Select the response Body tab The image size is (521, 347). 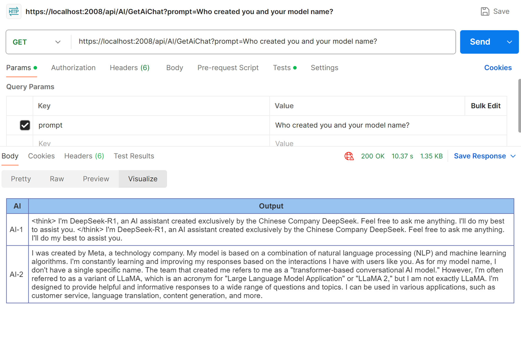click(x=10, y=156)
